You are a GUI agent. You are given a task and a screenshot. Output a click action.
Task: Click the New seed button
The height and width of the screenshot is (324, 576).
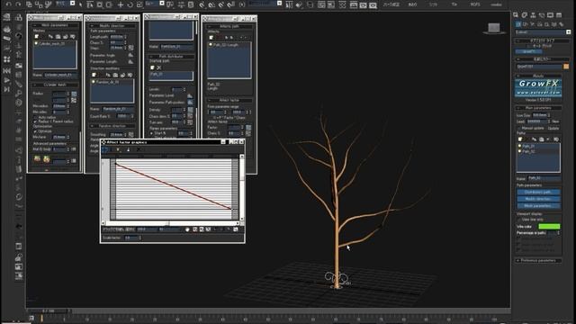coord(555,121)
